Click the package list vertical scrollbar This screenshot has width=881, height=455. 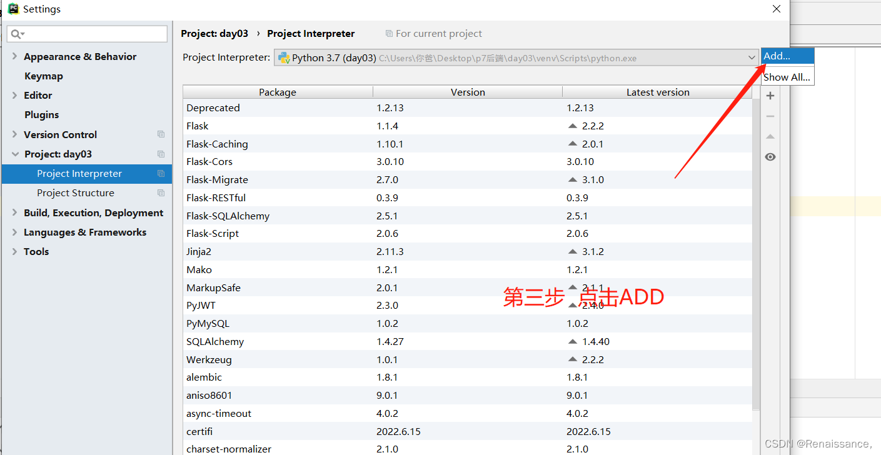click(757, 253)
